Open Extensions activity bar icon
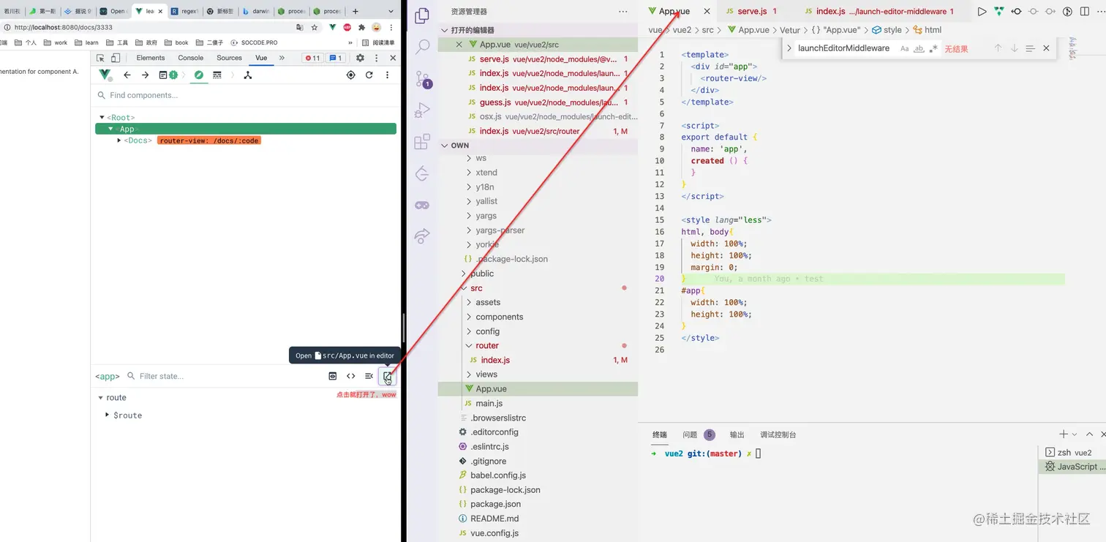Viewport: 1106px width, 542px height. click(x=422, y=142)
